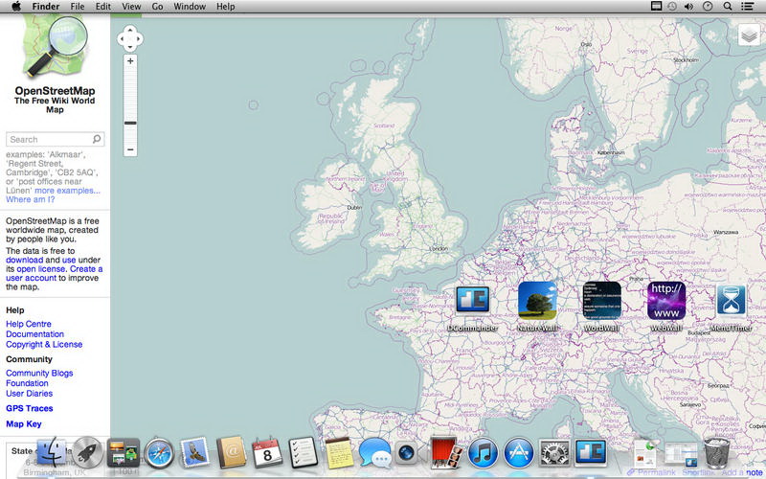Click the 'Where am I?' link
The image size is (766, 479).
31,199
